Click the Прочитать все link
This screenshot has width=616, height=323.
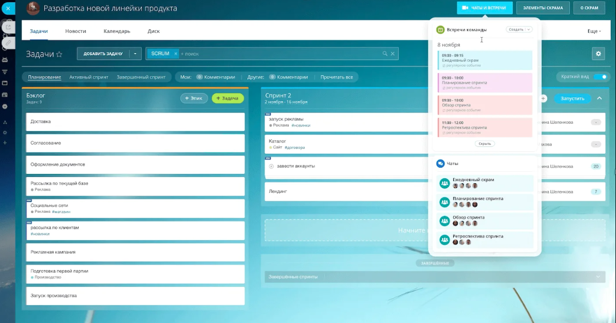coord(337,77)
